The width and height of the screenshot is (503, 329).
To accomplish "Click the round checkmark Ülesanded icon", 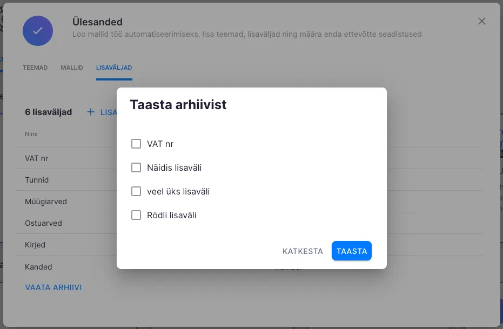I will tap(38, 31).
